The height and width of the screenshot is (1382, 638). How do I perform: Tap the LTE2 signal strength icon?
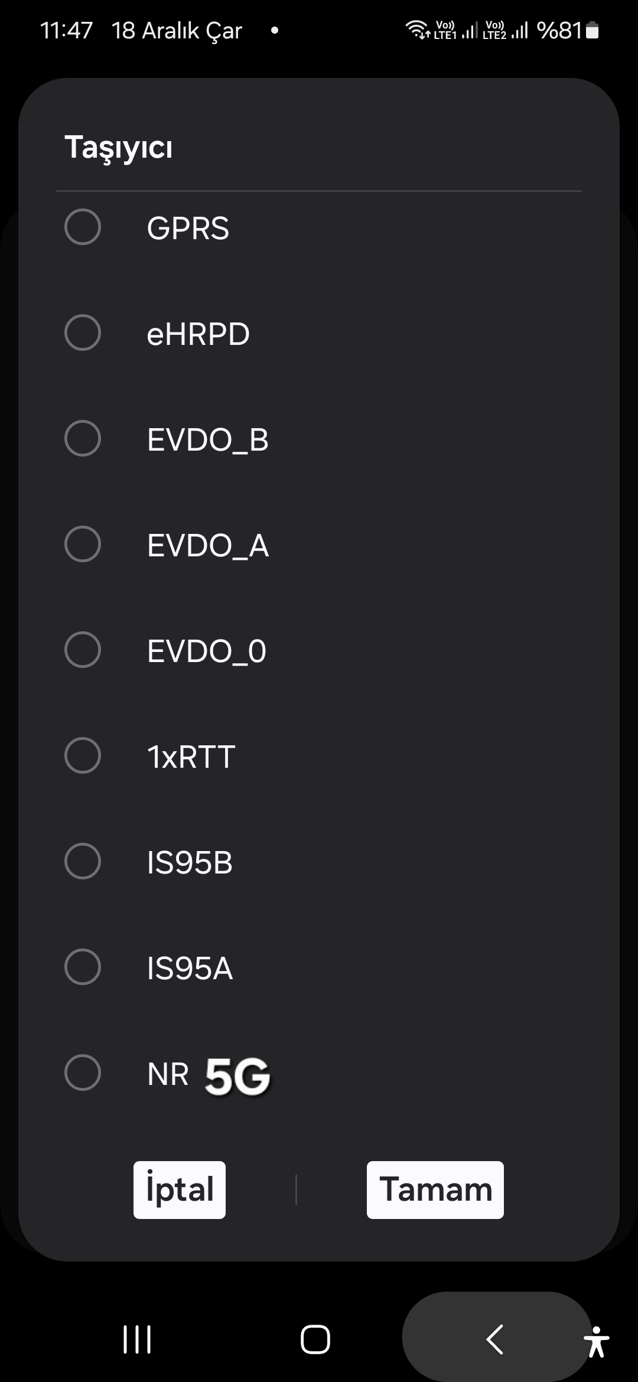(x=520, y=30)
